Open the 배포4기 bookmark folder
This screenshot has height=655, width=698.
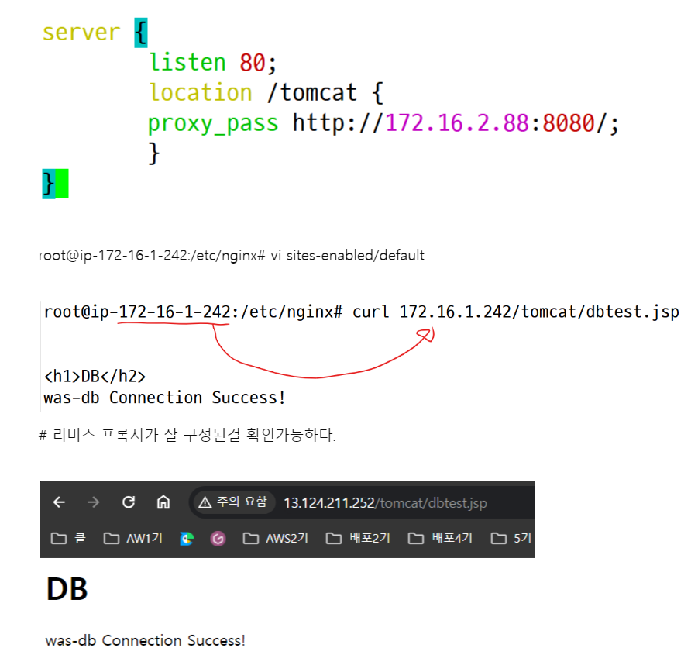[x=440, y=538]
